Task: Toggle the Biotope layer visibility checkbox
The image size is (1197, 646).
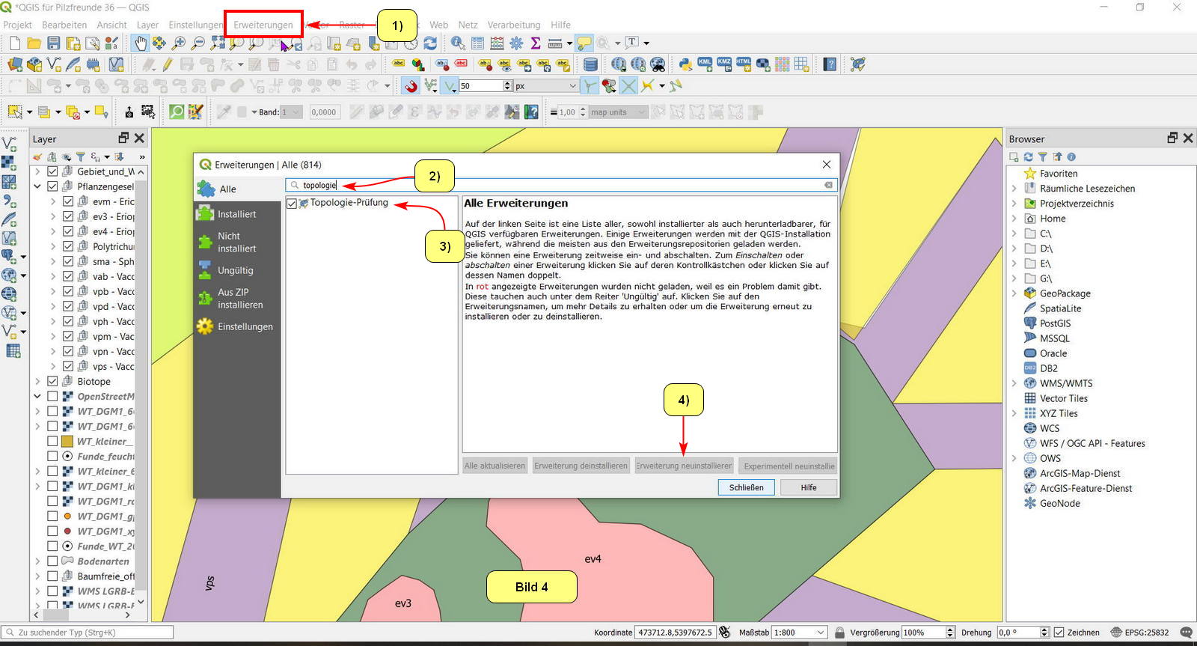Action: (52, 381)
